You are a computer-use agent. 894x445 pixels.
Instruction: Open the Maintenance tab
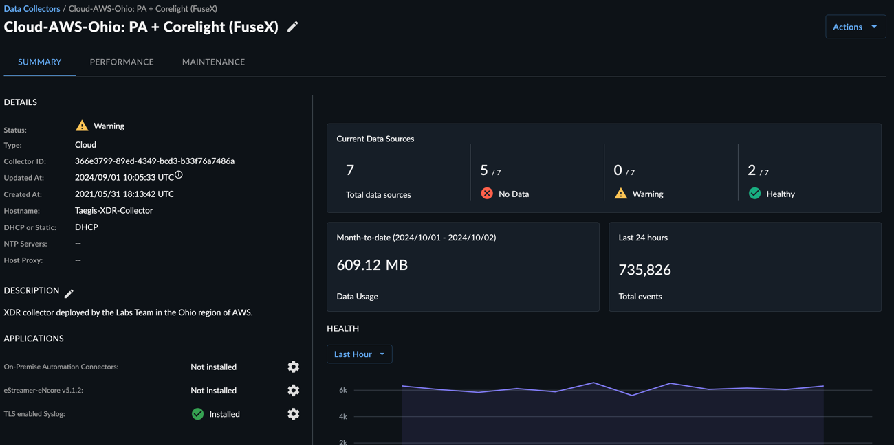pyautogui.click(x=213, y=62)
